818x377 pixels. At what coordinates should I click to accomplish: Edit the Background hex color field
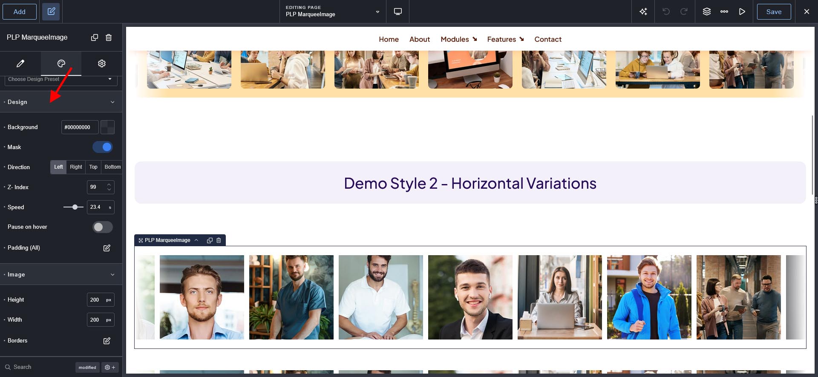tap(80, 127)
